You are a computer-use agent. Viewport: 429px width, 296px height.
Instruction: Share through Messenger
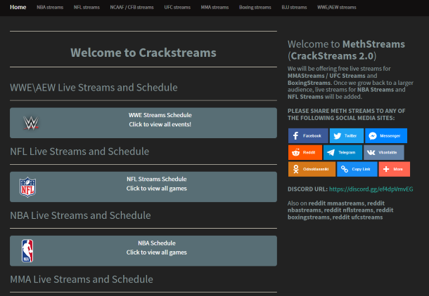pos(386,135)
